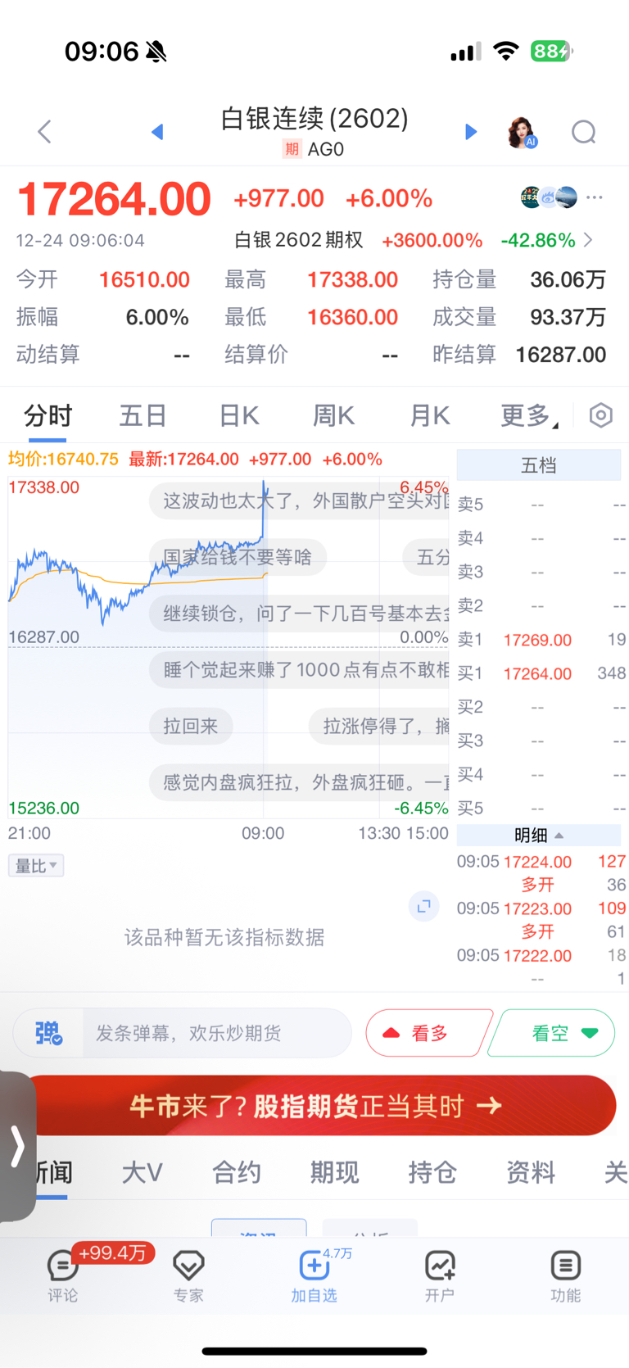Expand chart to fullscreen icon
This screenshot has height=1368, width=629.
point(423,906)
